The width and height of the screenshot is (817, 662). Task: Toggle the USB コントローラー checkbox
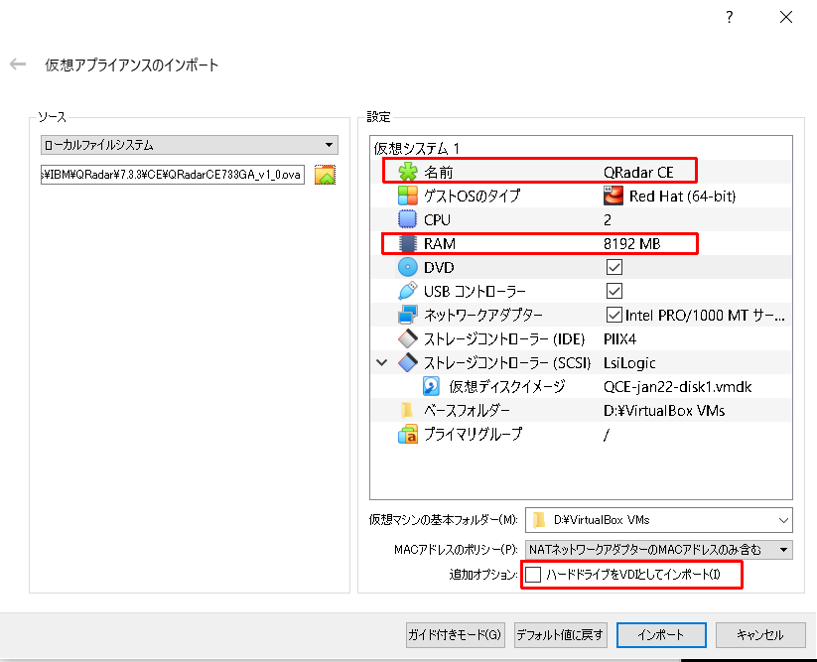[x=613, y=291]
